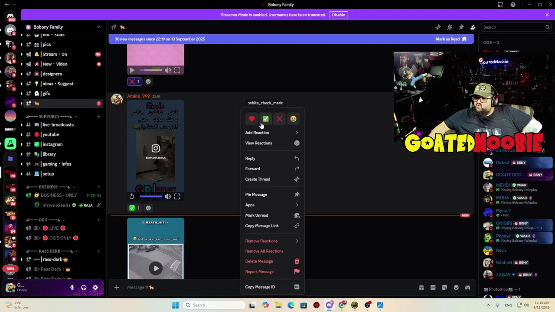Viewport: 555px width, 312px height.
Task: Open the sticker picker
Action: 444,287
